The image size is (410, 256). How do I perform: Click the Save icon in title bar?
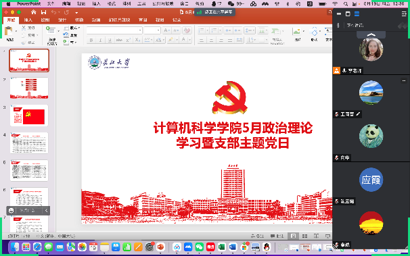44,12
